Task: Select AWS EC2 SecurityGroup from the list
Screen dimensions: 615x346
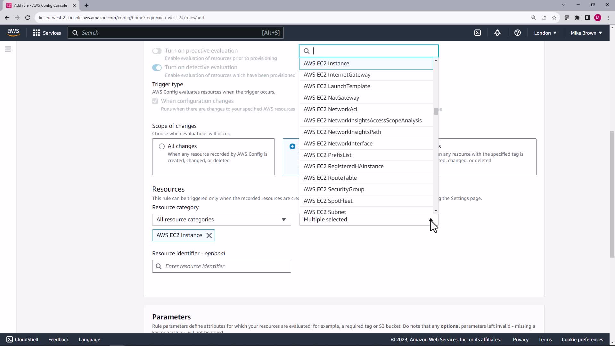Action: tap(334, 189)
